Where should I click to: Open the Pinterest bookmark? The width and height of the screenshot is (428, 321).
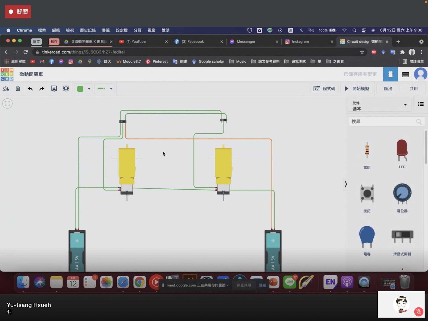157,62
